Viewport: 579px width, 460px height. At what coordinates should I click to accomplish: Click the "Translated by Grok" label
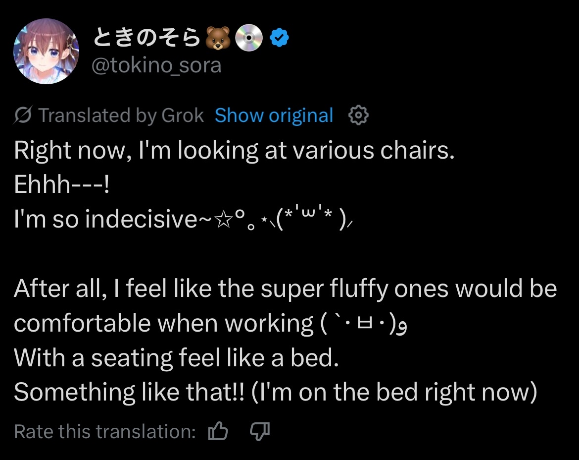pos(121,115)
